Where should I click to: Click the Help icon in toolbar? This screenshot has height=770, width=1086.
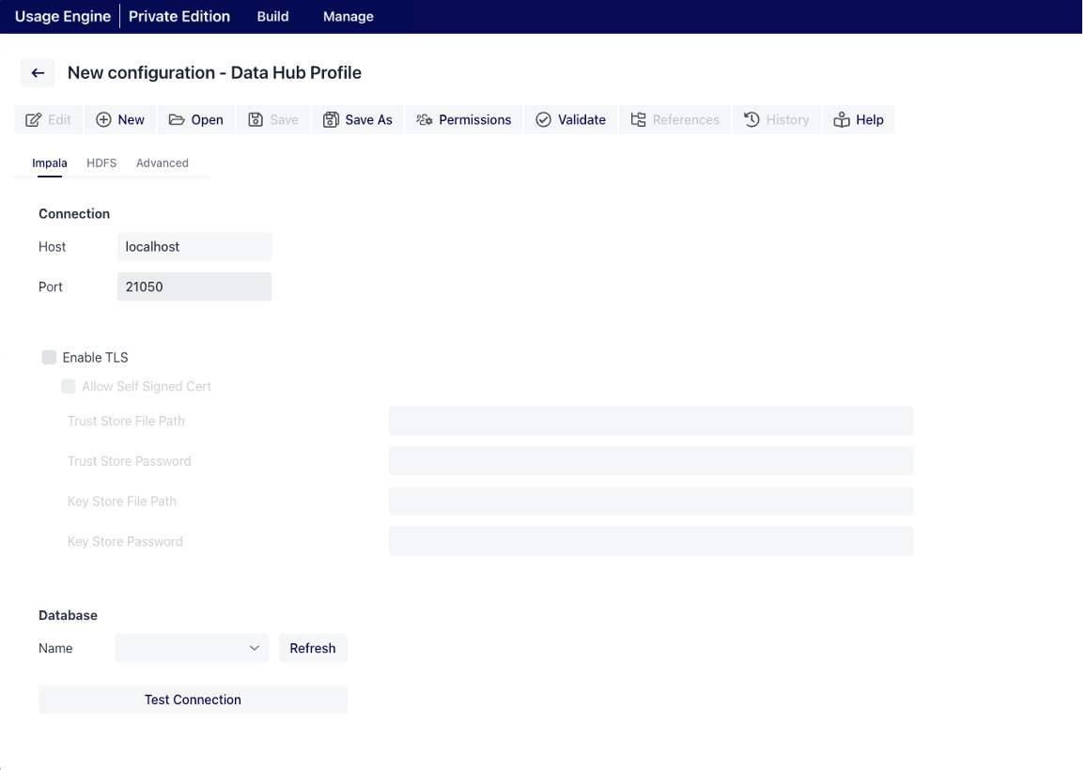(842, 120)
